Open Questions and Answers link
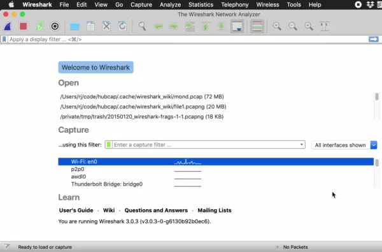Screen dimensions: 382x252 click(156, 211)
